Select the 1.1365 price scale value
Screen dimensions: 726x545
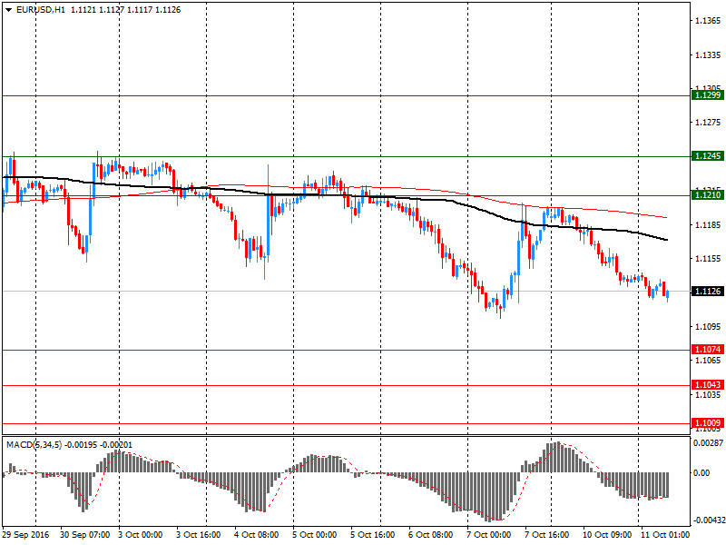tap(708, 21)
